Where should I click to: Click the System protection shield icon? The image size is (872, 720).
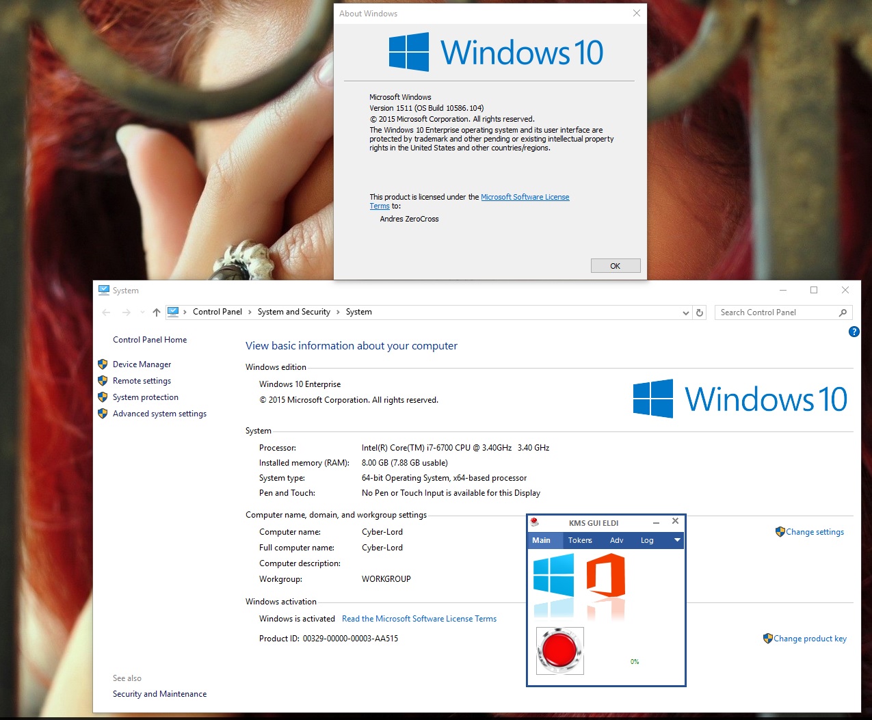click(x=103, y=397)
